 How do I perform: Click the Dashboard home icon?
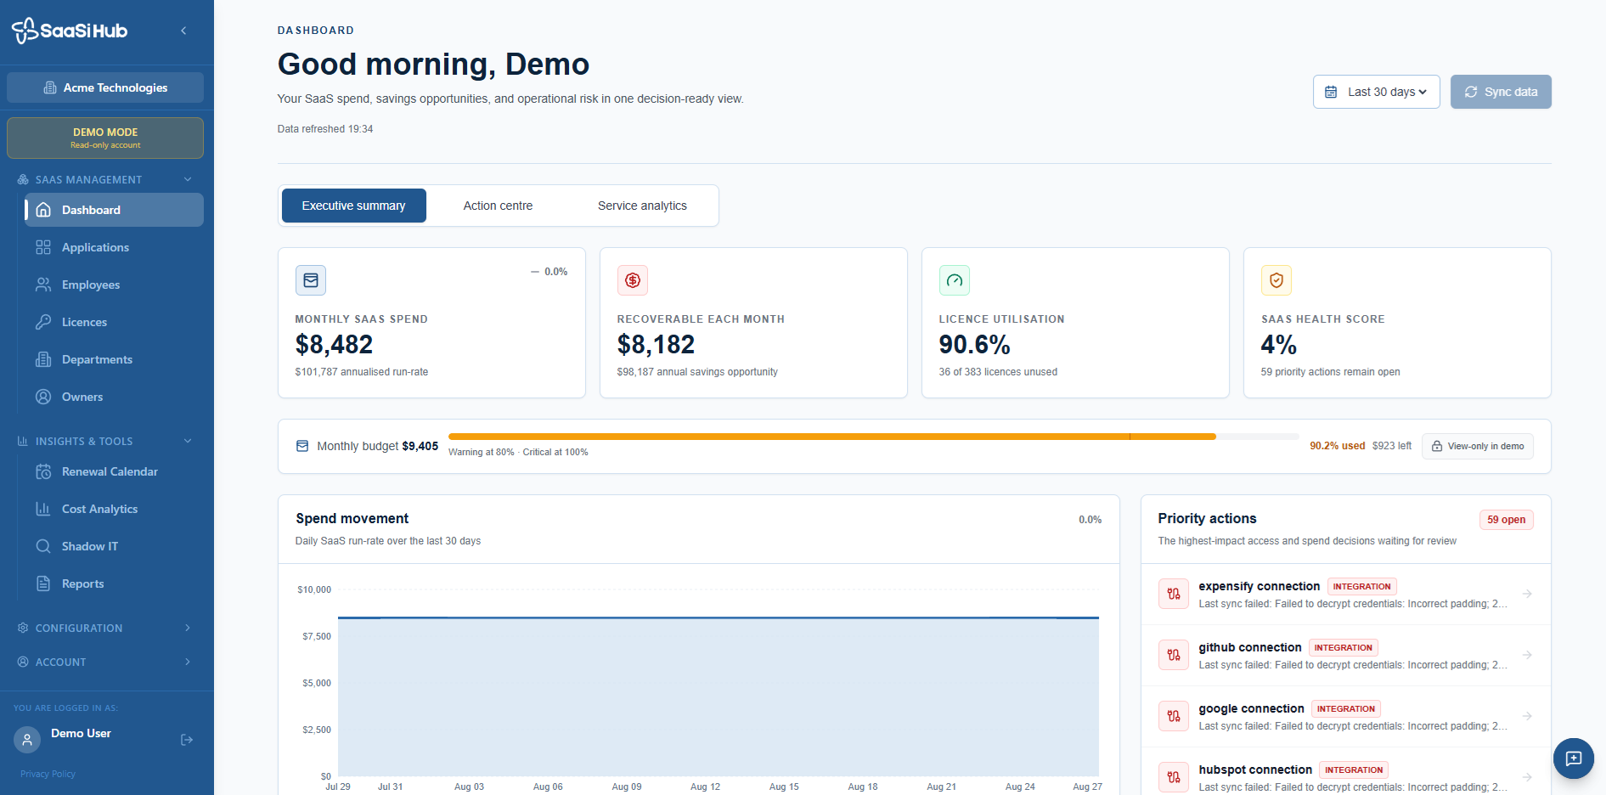tap(43, 210)
